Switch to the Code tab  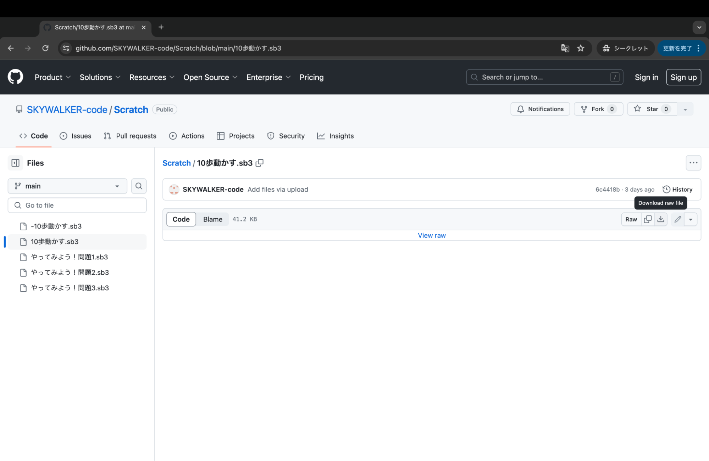pyautogui.click(x=34, y=136)
